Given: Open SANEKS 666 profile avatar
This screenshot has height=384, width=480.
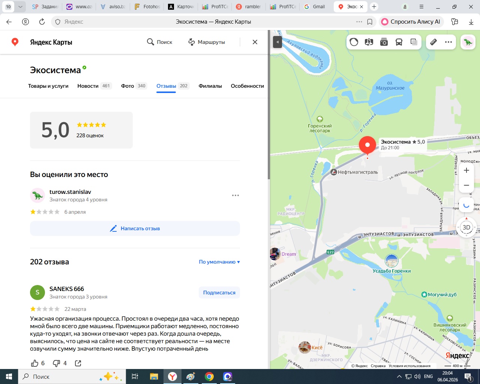Looking at the screenshot, I should 37,292.
